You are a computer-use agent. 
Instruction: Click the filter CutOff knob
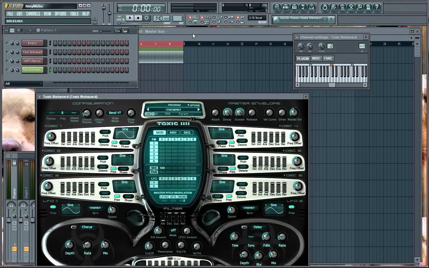click(x=149, y=246)
